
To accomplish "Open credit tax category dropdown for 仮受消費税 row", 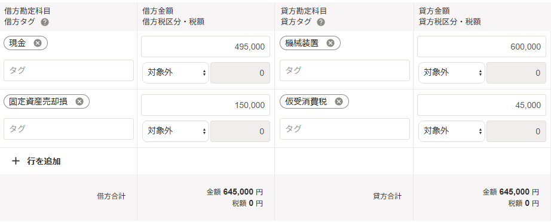I will (x=452, y=131).
